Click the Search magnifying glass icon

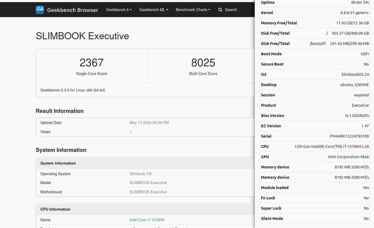220,10
